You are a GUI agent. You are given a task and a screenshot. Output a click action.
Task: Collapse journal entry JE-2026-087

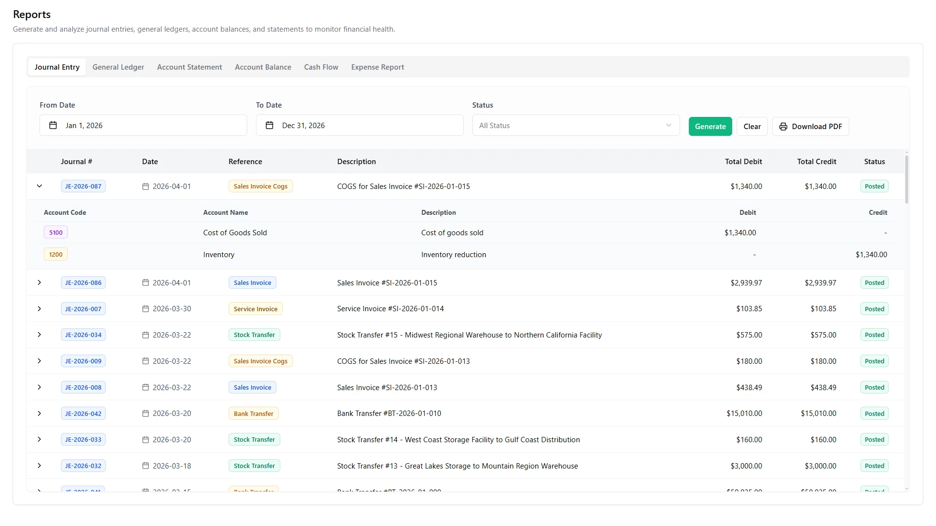point(39,186)
